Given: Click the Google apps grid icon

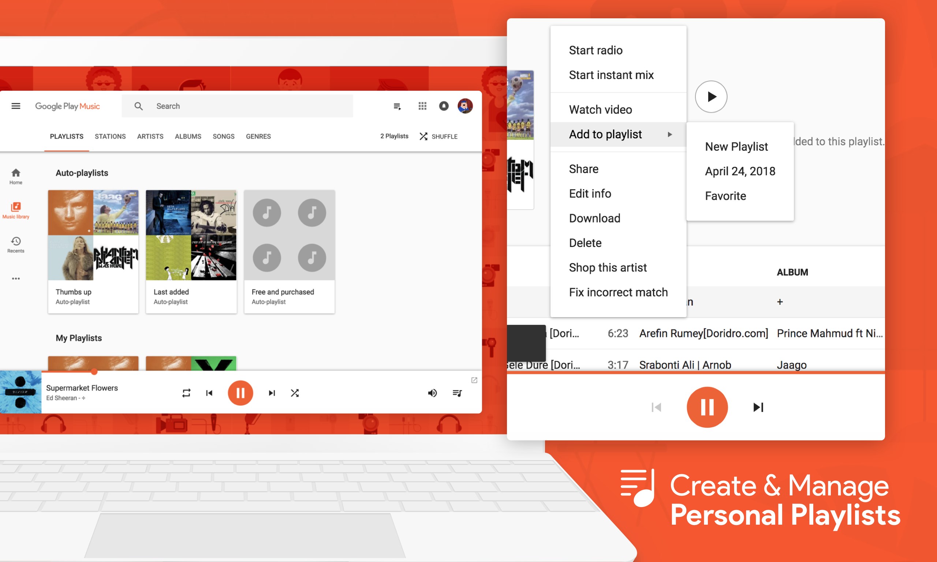Looking at the screenshot, I should pyautogui.click(x=422, y=106).
